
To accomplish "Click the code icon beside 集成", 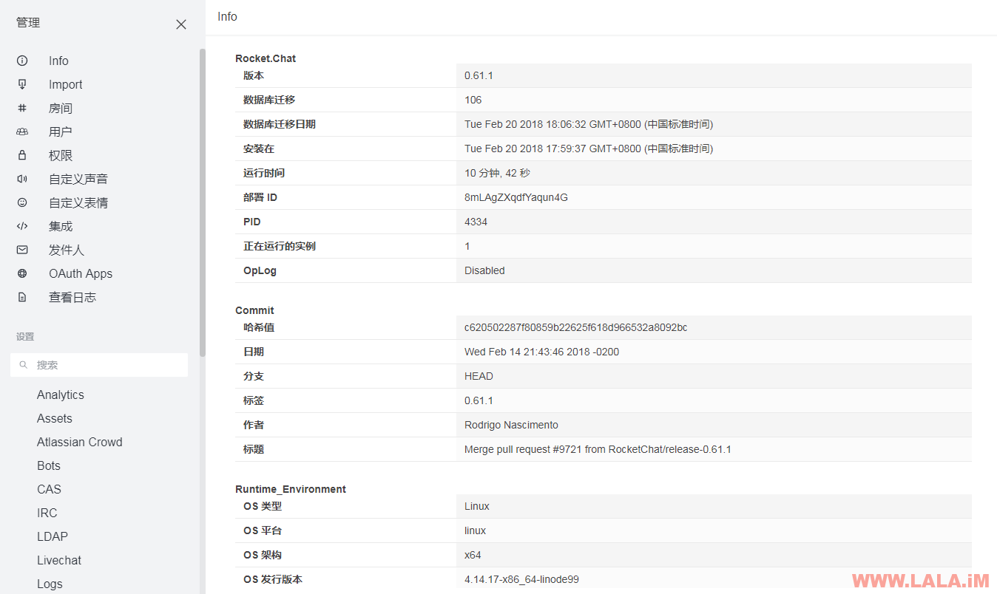I will point(22,226).
